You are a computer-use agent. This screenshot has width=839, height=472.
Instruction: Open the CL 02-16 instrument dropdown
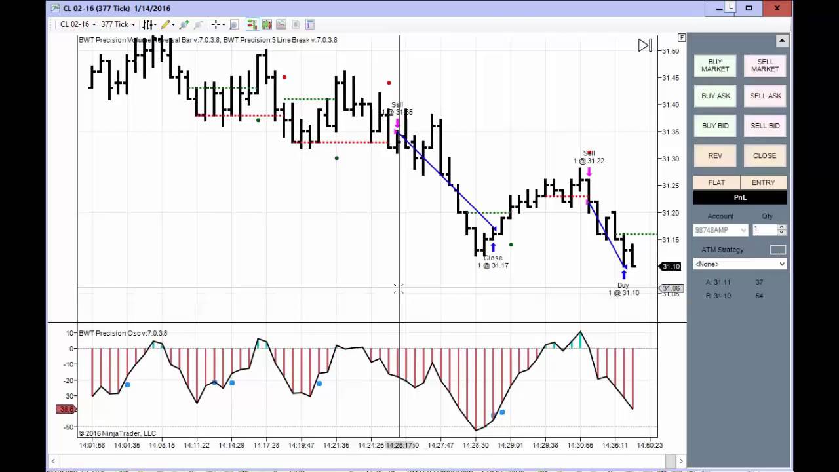pos(78,24)
